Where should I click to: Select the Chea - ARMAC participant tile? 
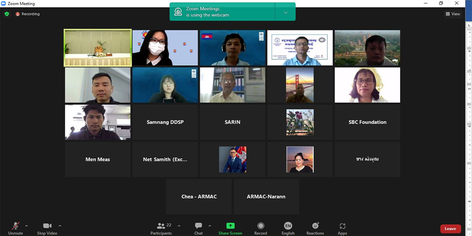click(199, 196)
